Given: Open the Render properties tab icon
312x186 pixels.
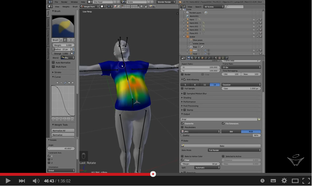Looking at the screenshot, I should [x=189, y=58].
